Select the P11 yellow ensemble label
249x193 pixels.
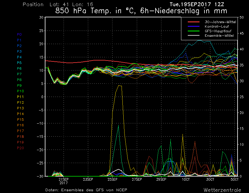click(20, 97)
